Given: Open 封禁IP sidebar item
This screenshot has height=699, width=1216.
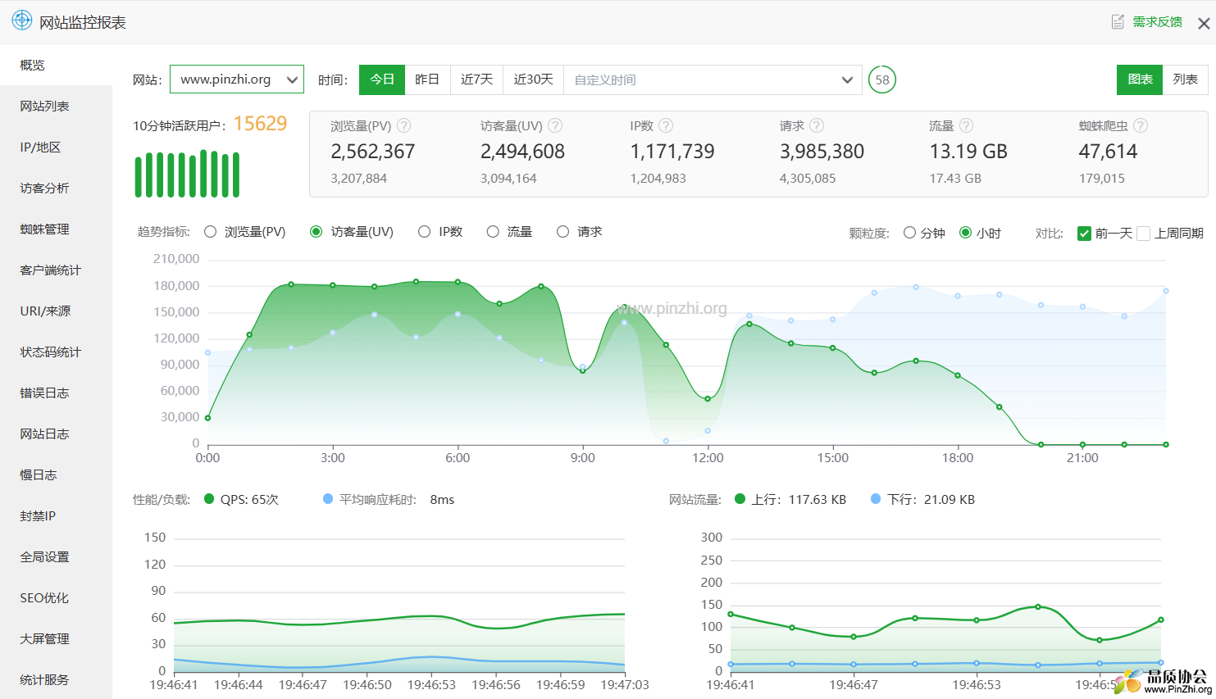Looking at the screenshot, I should tap(56, 515).
